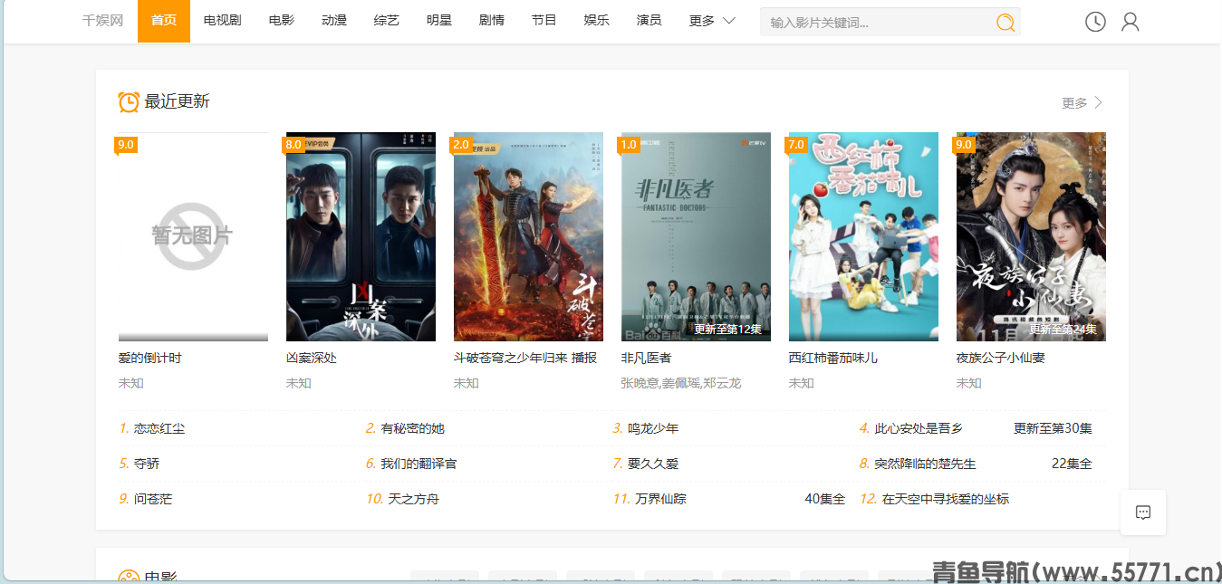Open watch history clock icon
Screen dimensions: 1222x584
click(1095, 22)
